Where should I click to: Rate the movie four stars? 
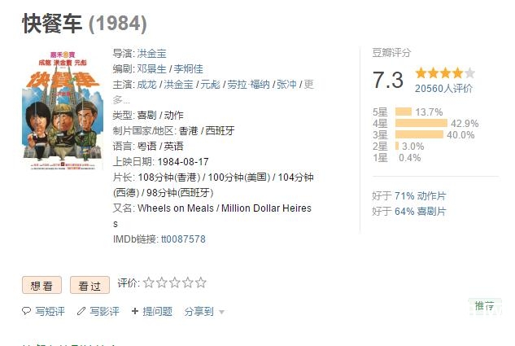(x=187, y=283)
